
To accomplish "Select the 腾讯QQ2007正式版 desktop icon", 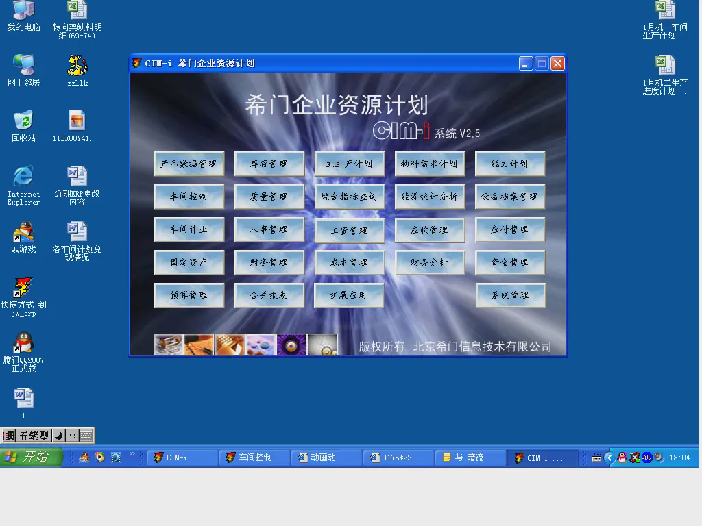I will [23, 343].
